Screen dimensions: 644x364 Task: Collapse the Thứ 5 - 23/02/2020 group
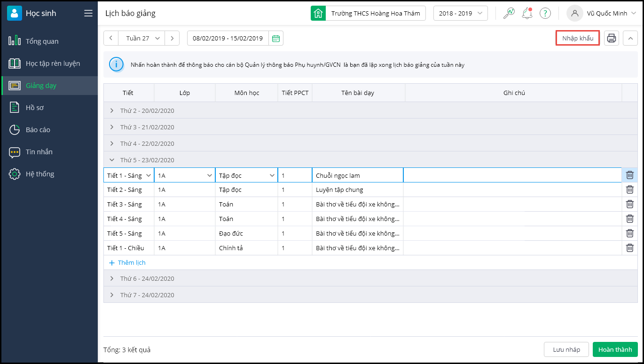112,160
